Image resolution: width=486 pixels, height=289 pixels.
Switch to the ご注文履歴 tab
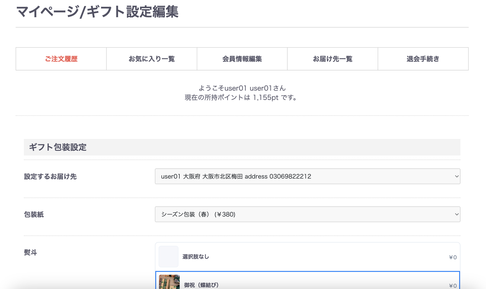tap(61, 59)
